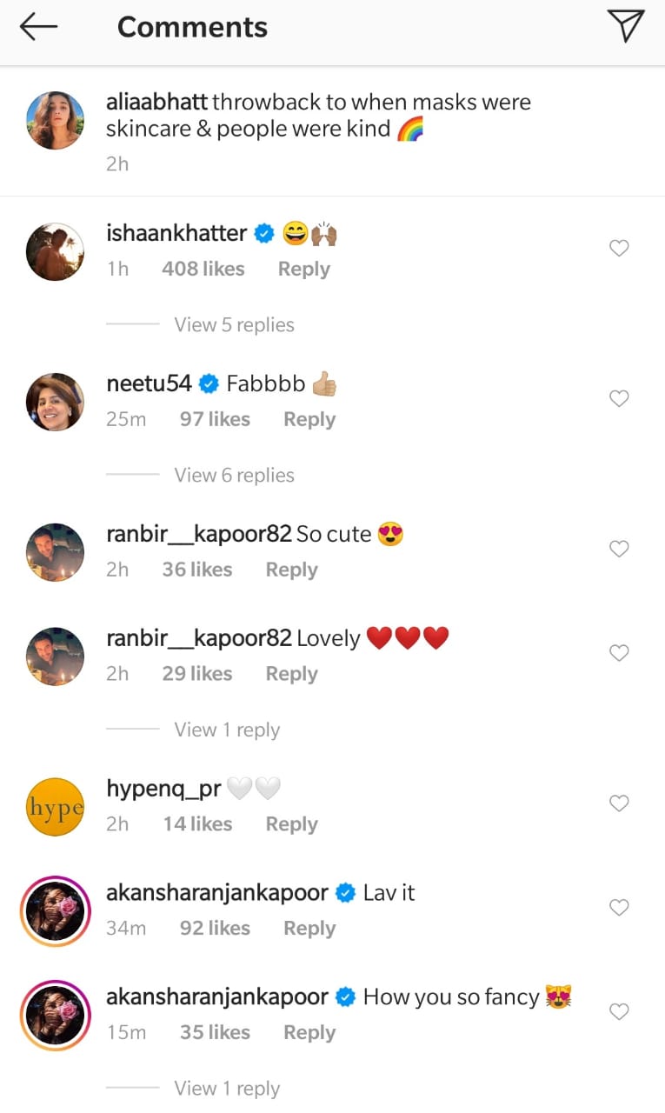Like ishaankhatter's comment with the heart
Screen dimensions: 665x1113
(x=618, y=249)
